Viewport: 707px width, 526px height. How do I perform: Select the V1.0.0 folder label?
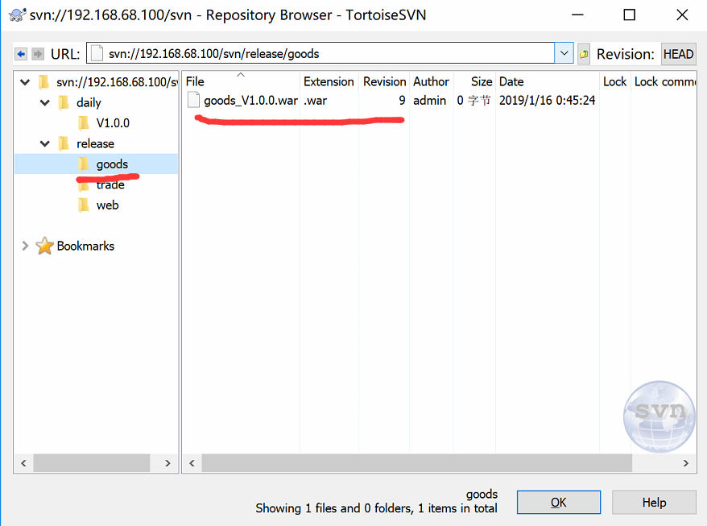click(x=113, y=122)
